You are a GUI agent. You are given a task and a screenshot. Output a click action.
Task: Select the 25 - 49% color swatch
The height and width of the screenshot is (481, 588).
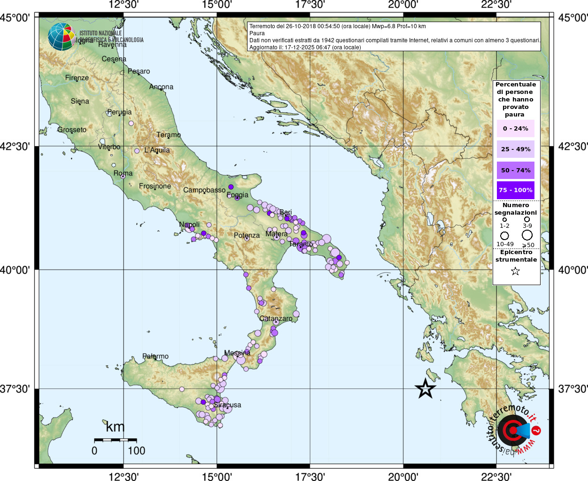pos(516,149)
